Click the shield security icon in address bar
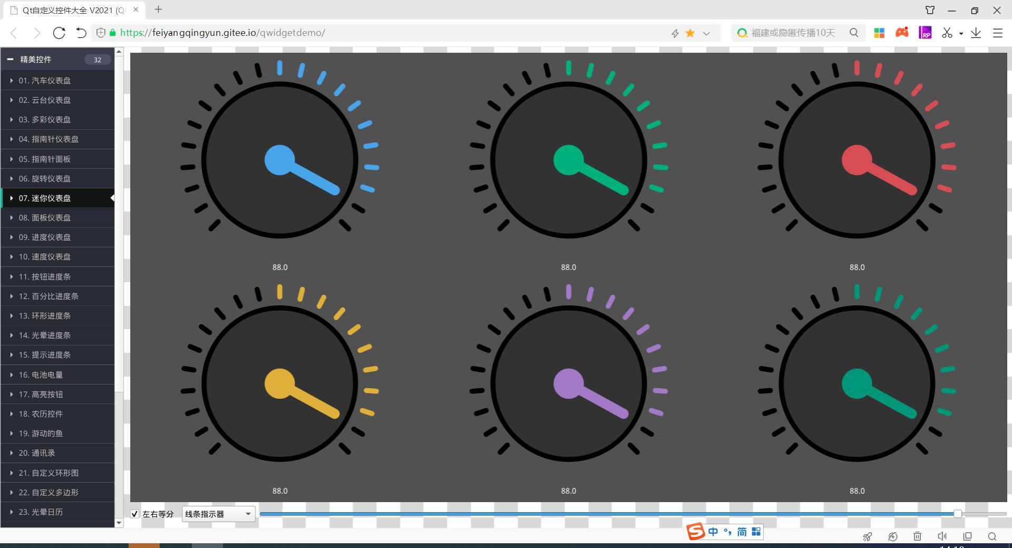Viewport: 1012px width, 548px height. pos(101,33)
